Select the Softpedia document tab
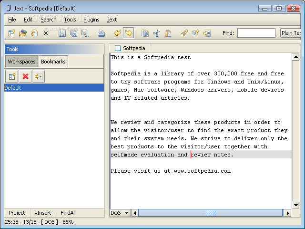This screenshot has height=229, width=305. tap(130, 48)
